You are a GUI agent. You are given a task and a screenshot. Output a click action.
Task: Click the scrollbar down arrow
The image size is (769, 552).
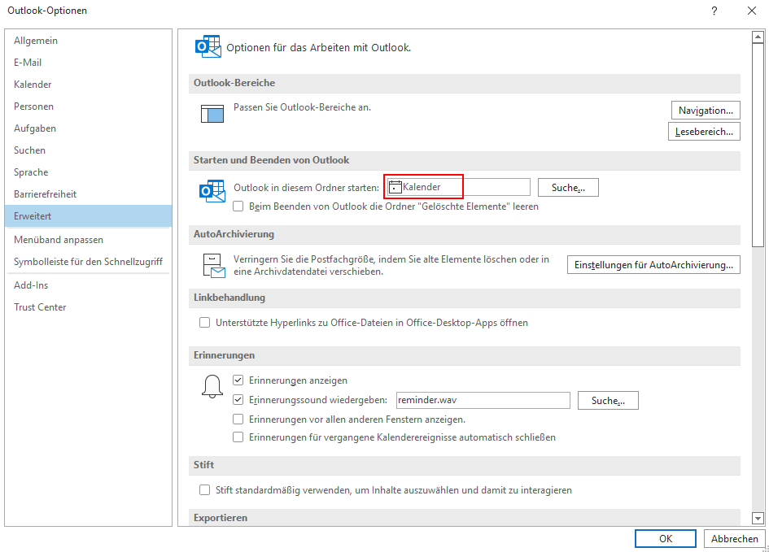(x=758, y=518)
